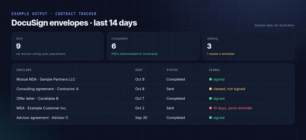Click the 'Oct 9' sent date
Screen dimensions: 306x140
140,79
